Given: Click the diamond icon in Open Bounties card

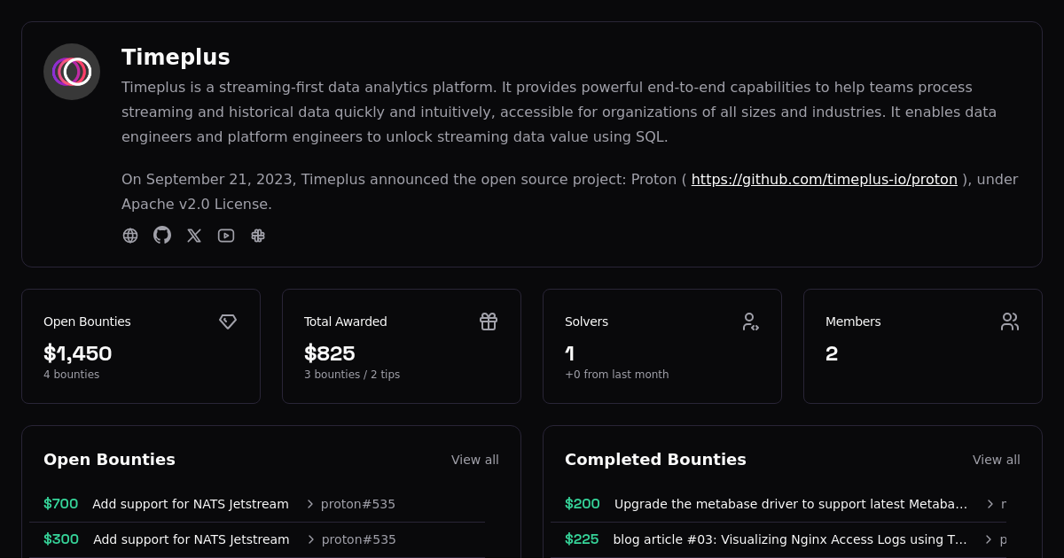Looking at the screenshot, I should click(x=228, y=322).
